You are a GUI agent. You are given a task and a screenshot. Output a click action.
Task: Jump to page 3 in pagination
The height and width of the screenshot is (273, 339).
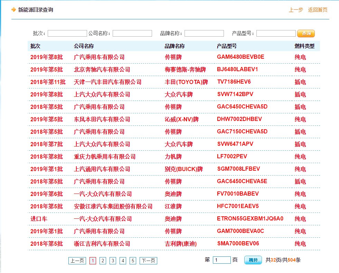[x=113, y=261]
